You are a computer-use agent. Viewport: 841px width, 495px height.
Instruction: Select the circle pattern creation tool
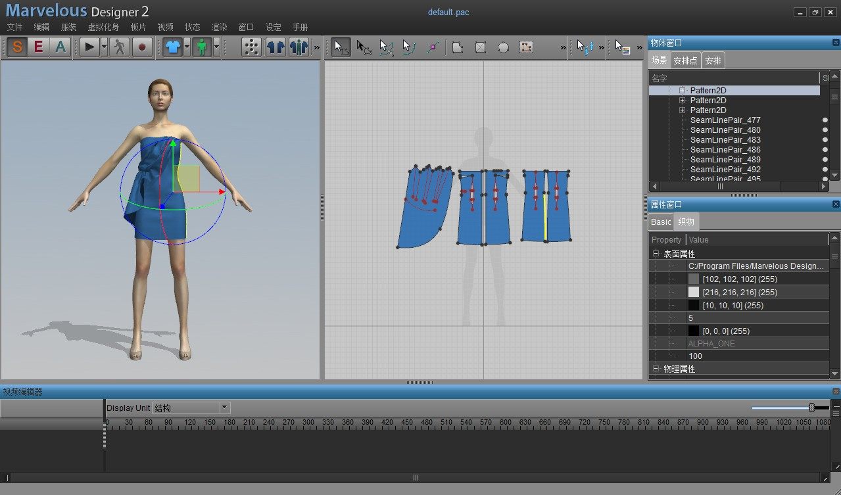[503, 47]
